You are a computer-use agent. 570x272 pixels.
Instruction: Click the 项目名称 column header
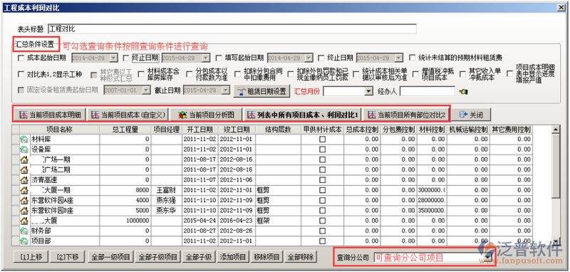point(60,130)
